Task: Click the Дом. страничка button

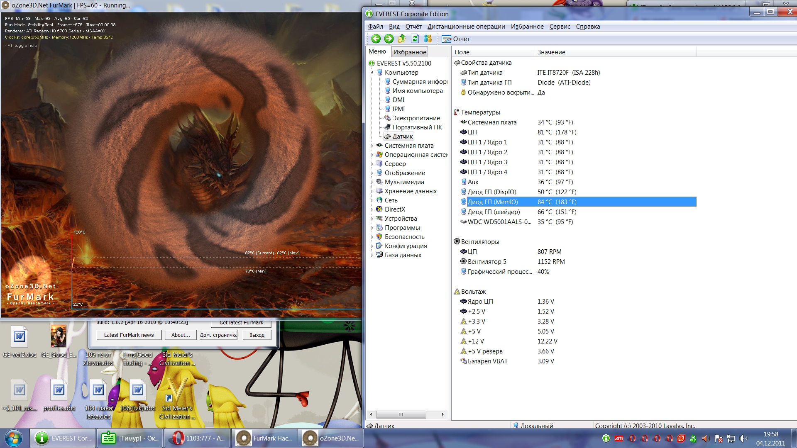Action: pyautogui.click(x=218, y=335)
